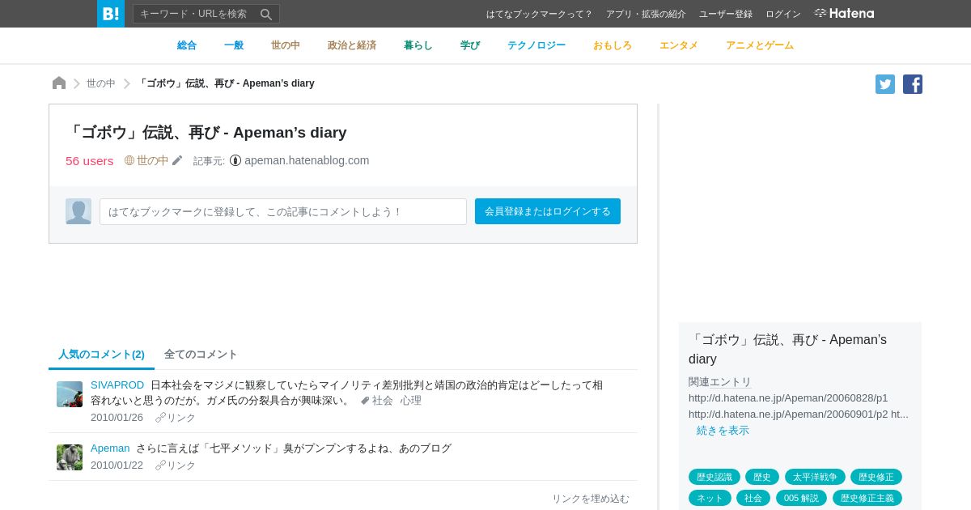Switch to 全てのコメント tab

(201, 355)
